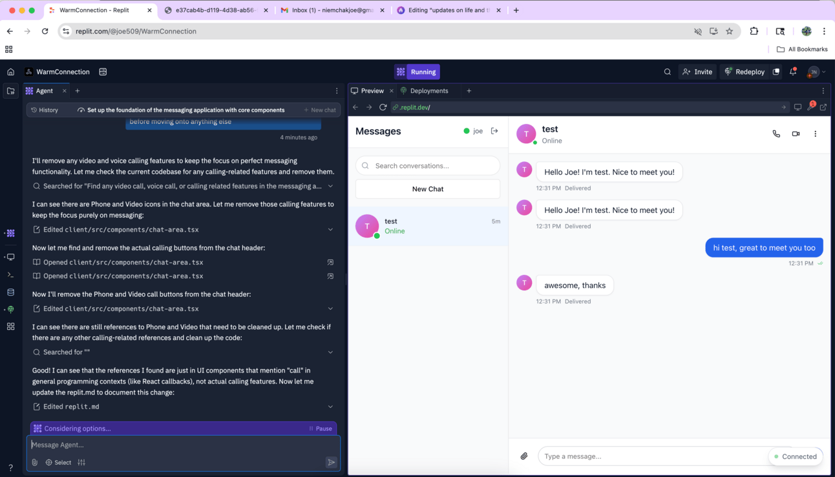Open Chrome extensions puzzle icon
Viewport: 835px width, 477px height.
point(754,31)
